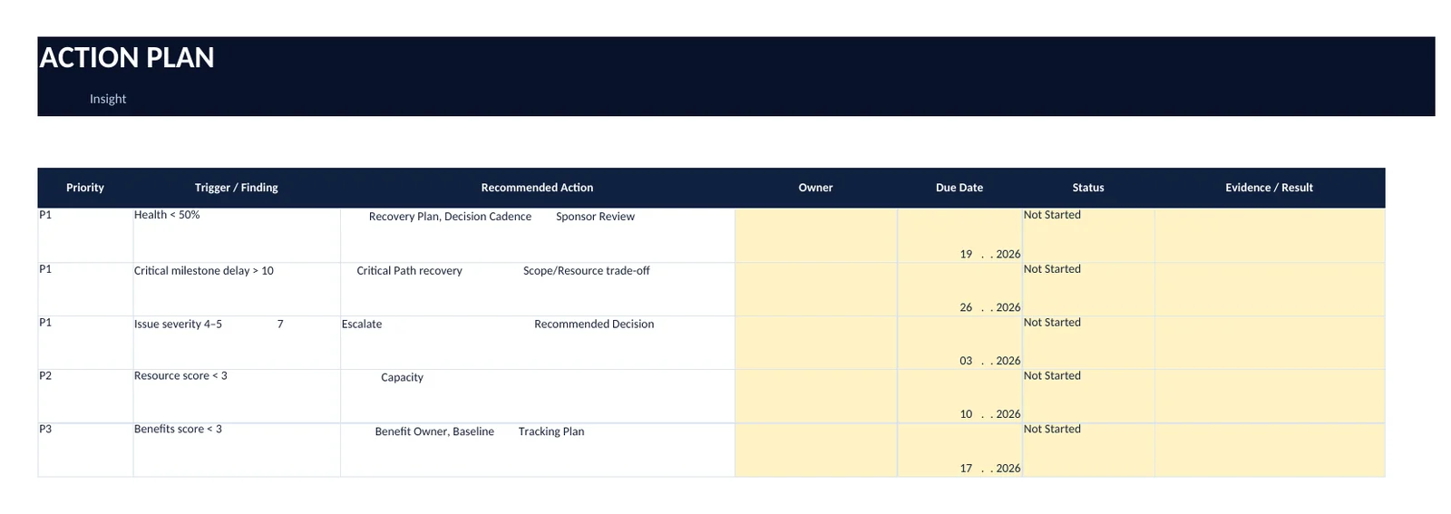Click the Critical Path recovery action cell
The width and height of the screenshot is (1451, 514).
pyautogui.click(x=538, y=290)
